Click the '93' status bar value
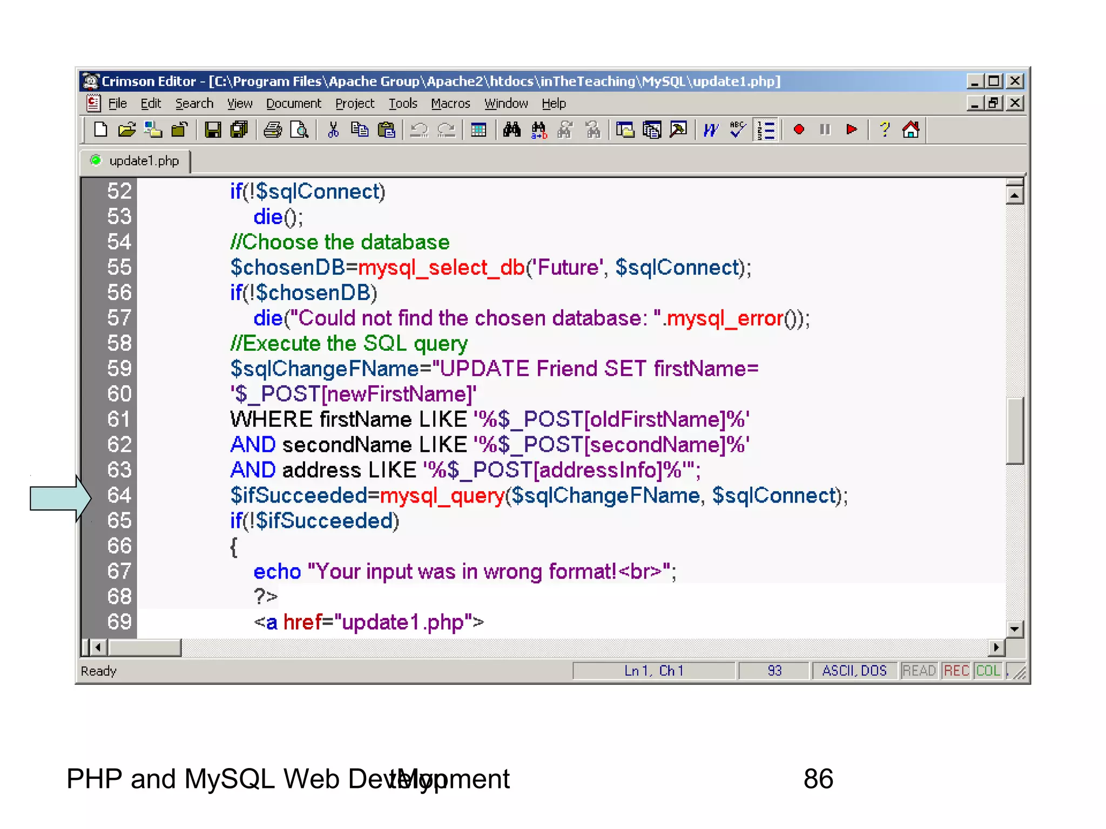The width and height of the screenshot is (1106, 829). tap(774, 671)
